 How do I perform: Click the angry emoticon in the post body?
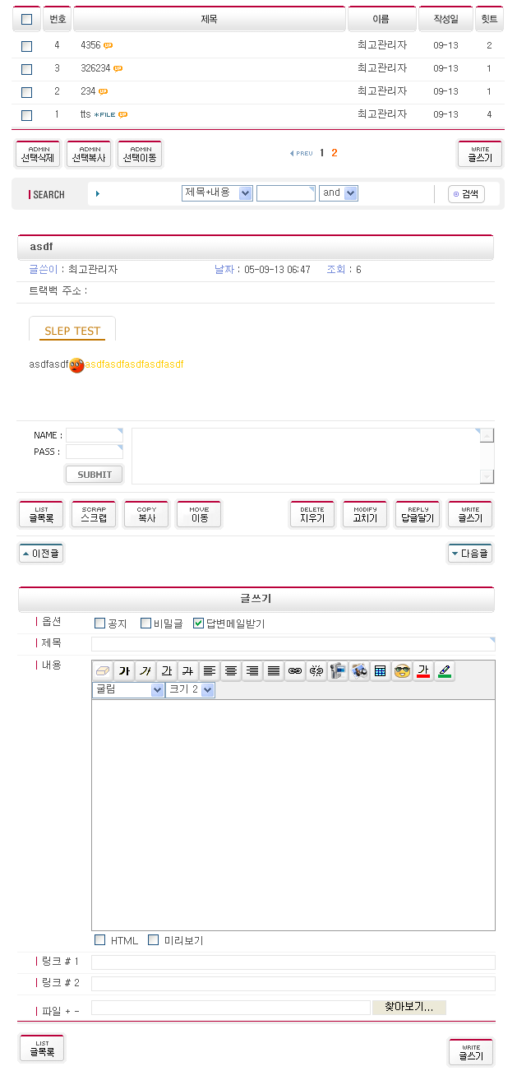tap(76, 364)
